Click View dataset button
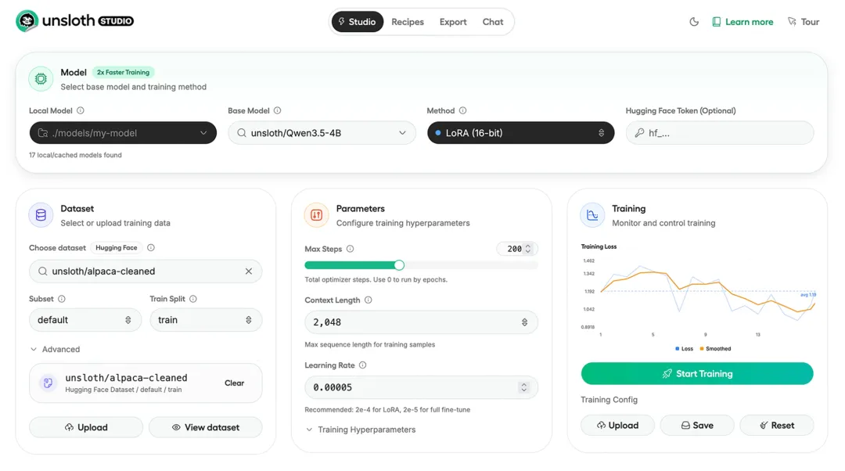The image size is (845, 471). [x=206, y=427]
